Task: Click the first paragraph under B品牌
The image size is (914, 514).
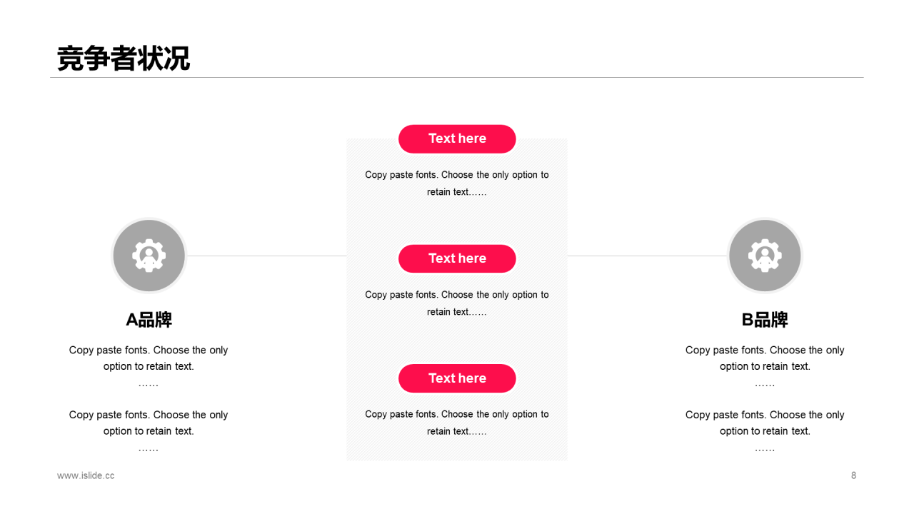Action: click(x=765, y=358)
